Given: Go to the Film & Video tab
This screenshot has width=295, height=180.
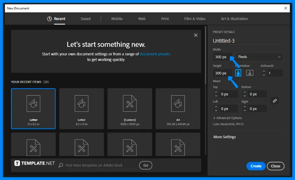Looking at the screenshot, I should (195, 19).
